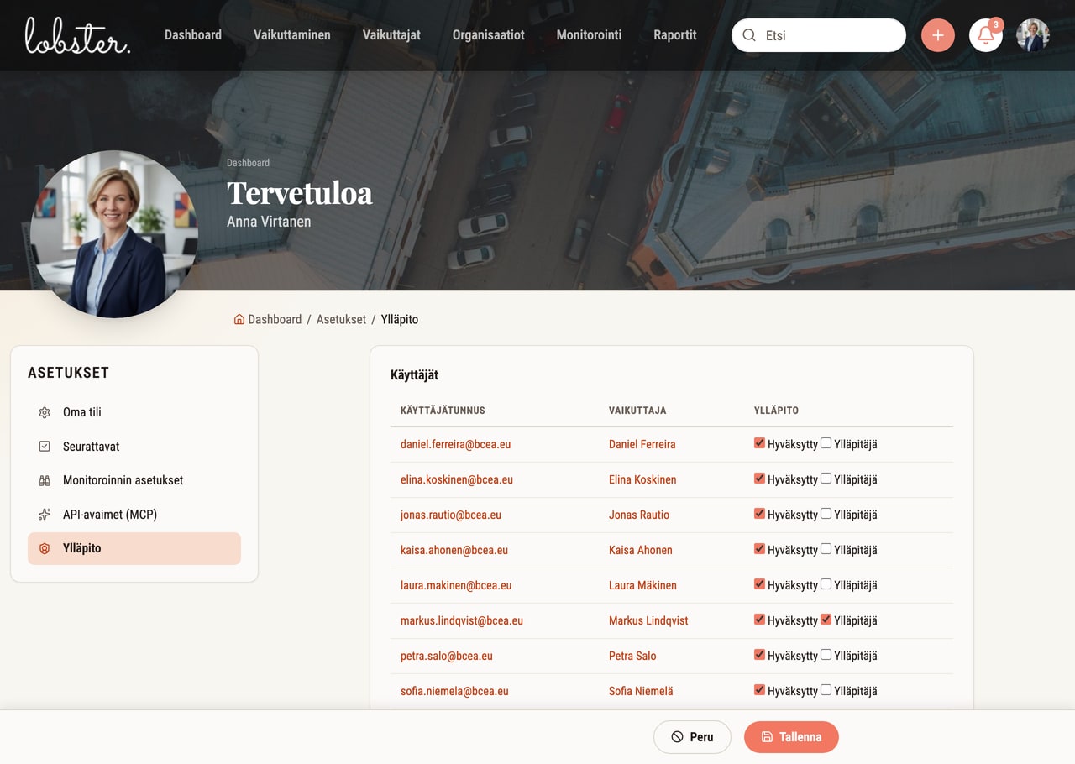Click checkbox icon beside Seurattavat

[45, 447]
